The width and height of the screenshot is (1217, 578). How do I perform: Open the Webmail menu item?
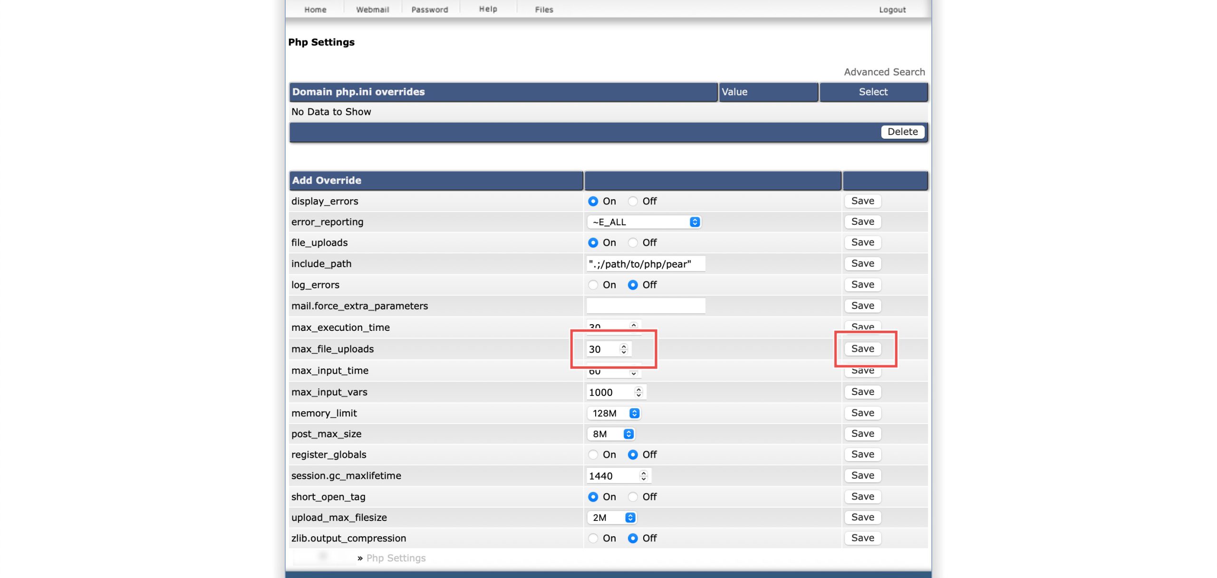[x=372, y=10]
